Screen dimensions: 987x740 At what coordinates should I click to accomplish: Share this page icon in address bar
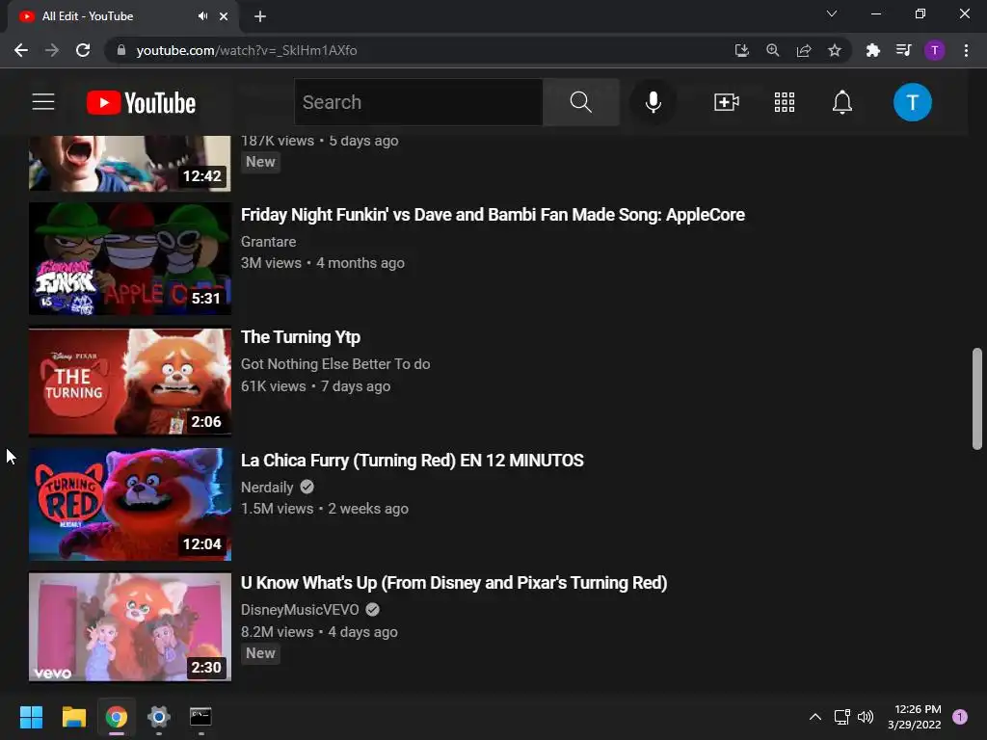(804, 50)
